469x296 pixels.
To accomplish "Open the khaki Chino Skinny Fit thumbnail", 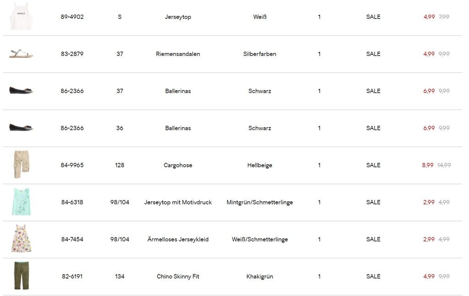I will 21,276.
